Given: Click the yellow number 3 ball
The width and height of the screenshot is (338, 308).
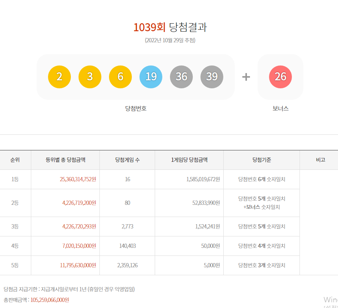Looking at the screenshot, I should [90, 77].
